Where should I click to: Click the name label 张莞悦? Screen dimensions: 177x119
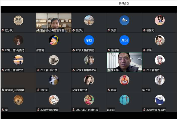pyautogui.click(x=40, y=50)
